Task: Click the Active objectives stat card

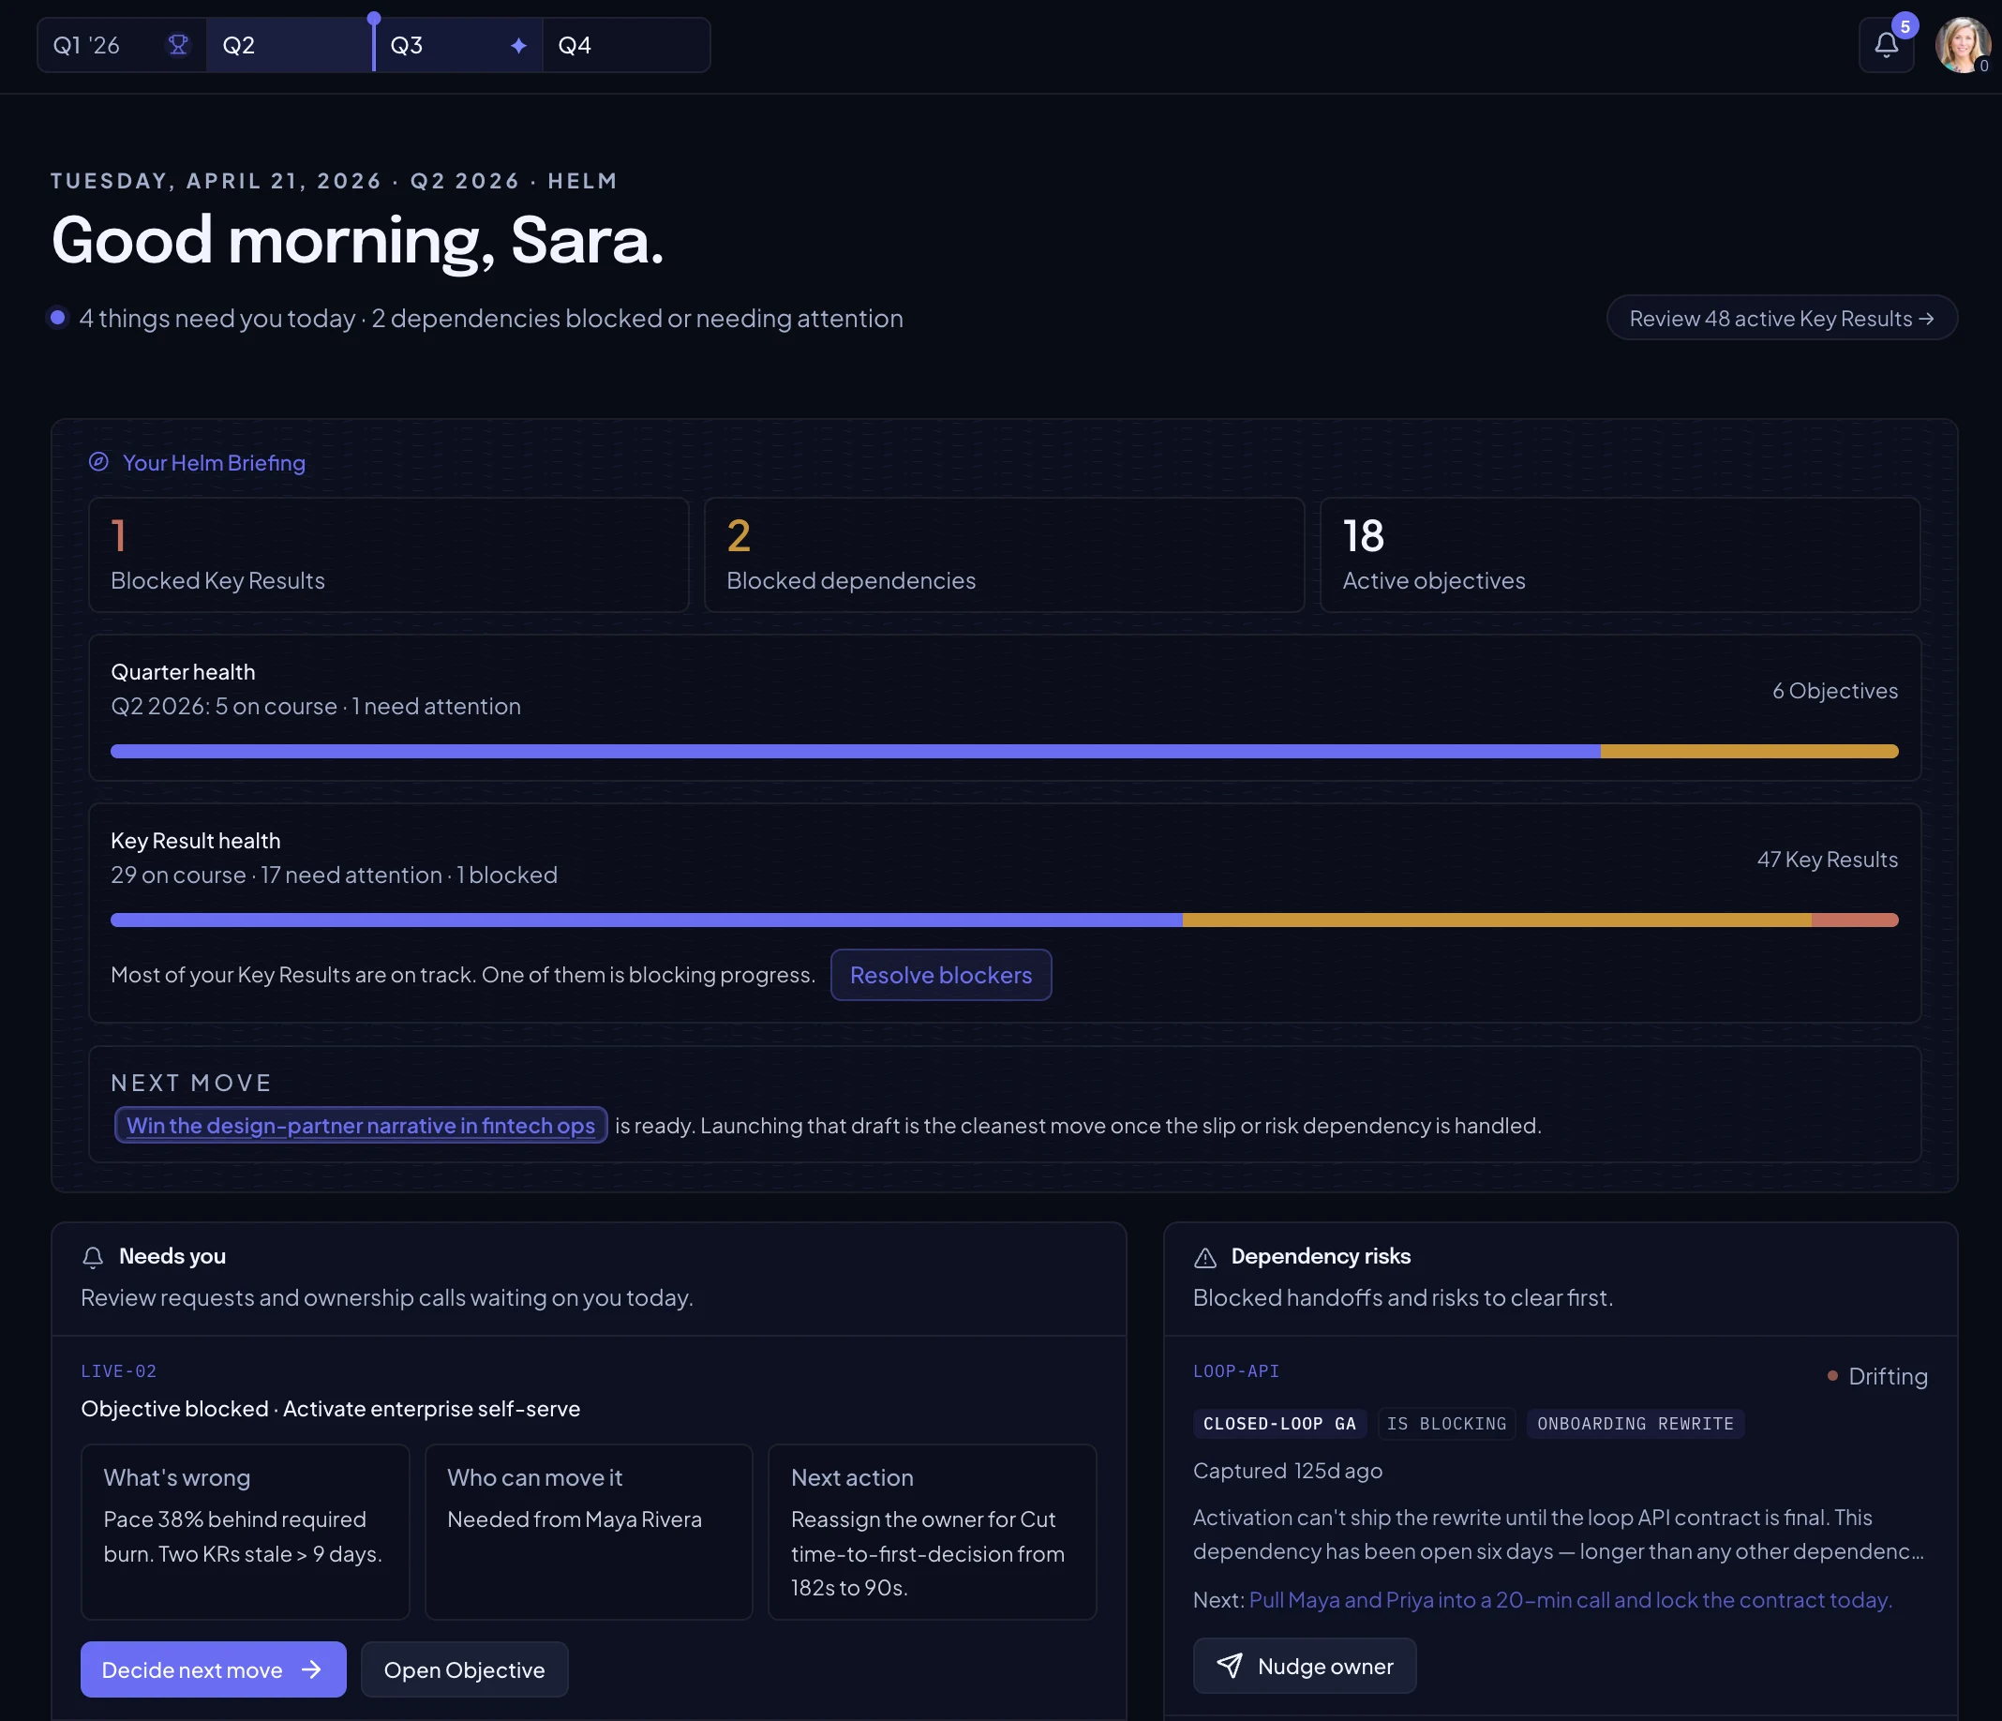Action: coord(1620,555)
